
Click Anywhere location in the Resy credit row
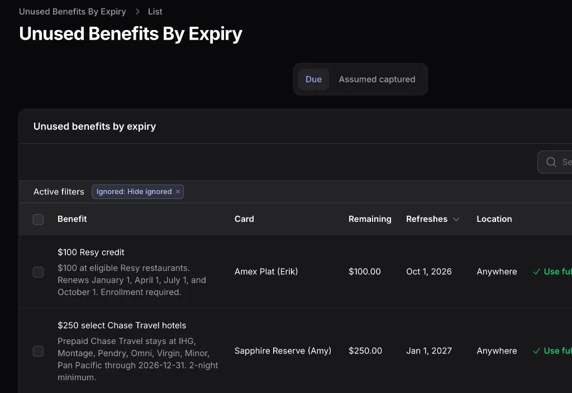point(497,272)
